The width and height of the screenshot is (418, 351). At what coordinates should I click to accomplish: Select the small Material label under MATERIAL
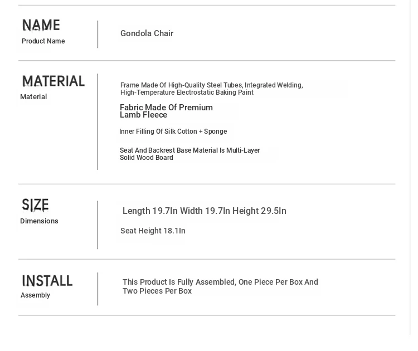[33, 97]
